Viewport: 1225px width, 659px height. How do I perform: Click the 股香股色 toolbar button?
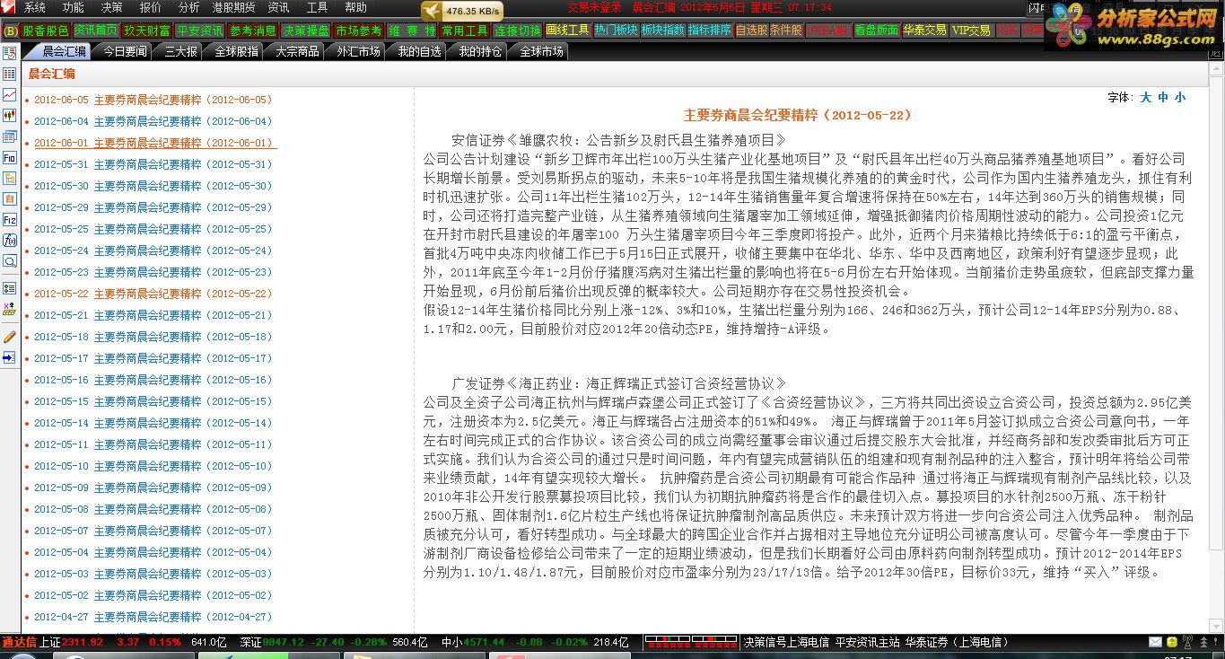click(45, 31)
